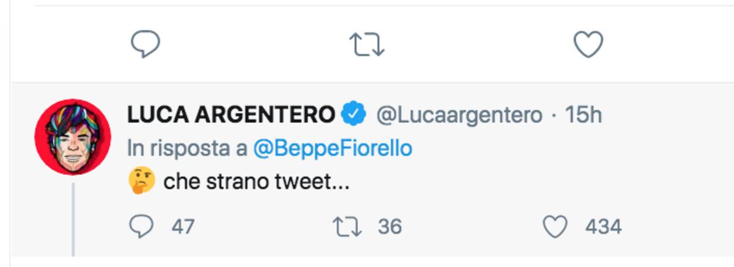Visit the @Lucaargentero handle link
The image size is (734, 267).
point(458,114)
